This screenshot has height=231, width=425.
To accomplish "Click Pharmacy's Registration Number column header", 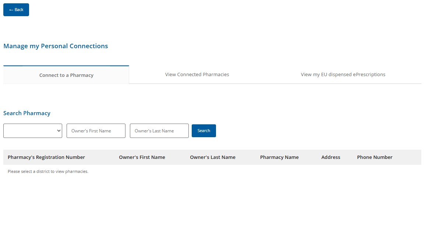I will 46,157.
